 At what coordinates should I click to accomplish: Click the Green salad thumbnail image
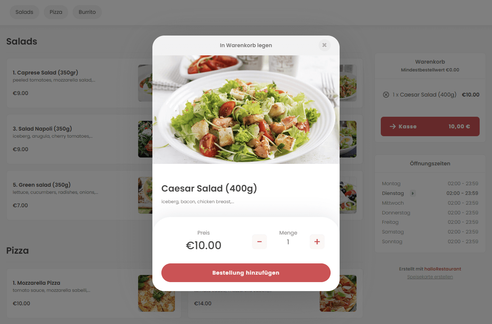145,195
